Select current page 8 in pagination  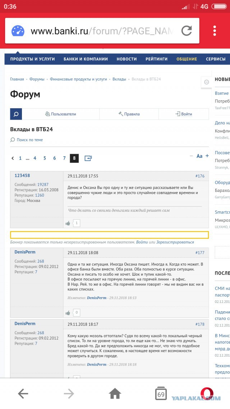tap(74, 158)
